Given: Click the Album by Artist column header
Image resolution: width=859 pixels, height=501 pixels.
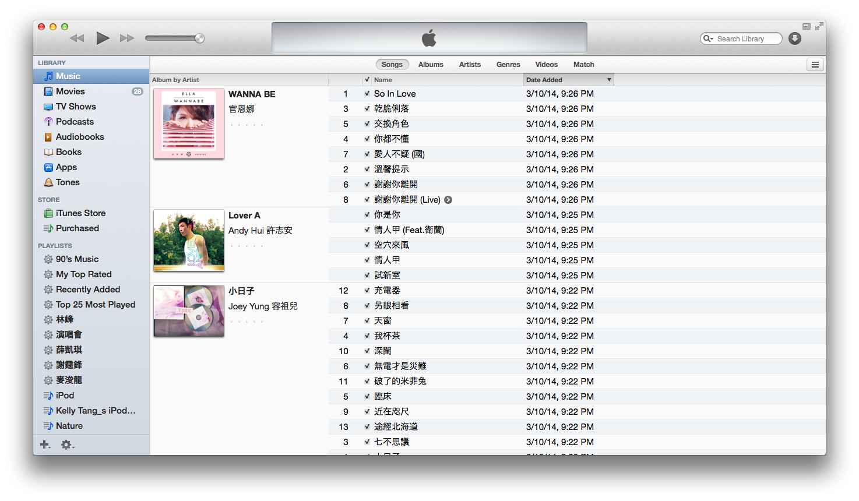Looking at the screenshot, I should 239,80.
